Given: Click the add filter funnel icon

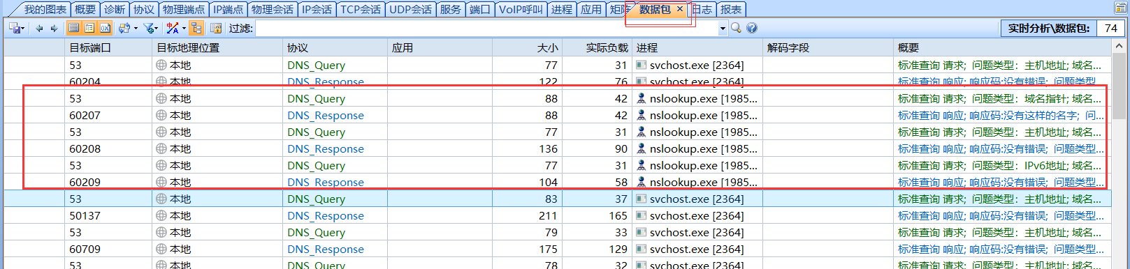Looking at the screenshot, I should point(149,28).
